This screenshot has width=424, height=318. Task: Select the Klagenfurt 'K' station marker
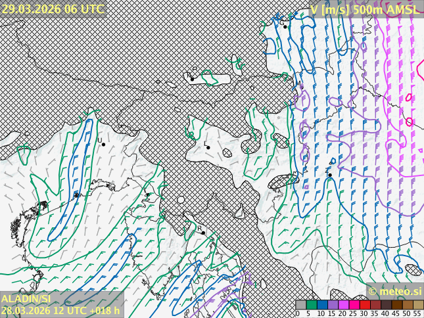pyautogui.click(x=192, y=79)
